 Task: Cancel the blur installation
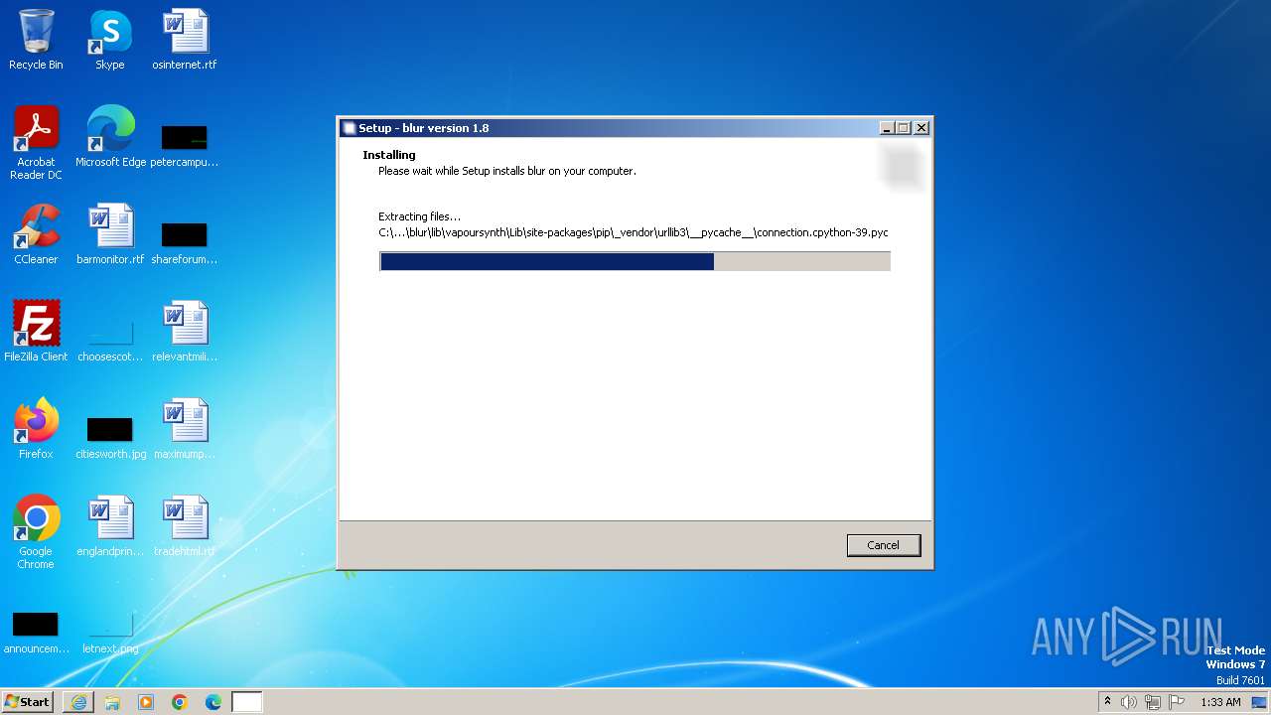(883, 545)
